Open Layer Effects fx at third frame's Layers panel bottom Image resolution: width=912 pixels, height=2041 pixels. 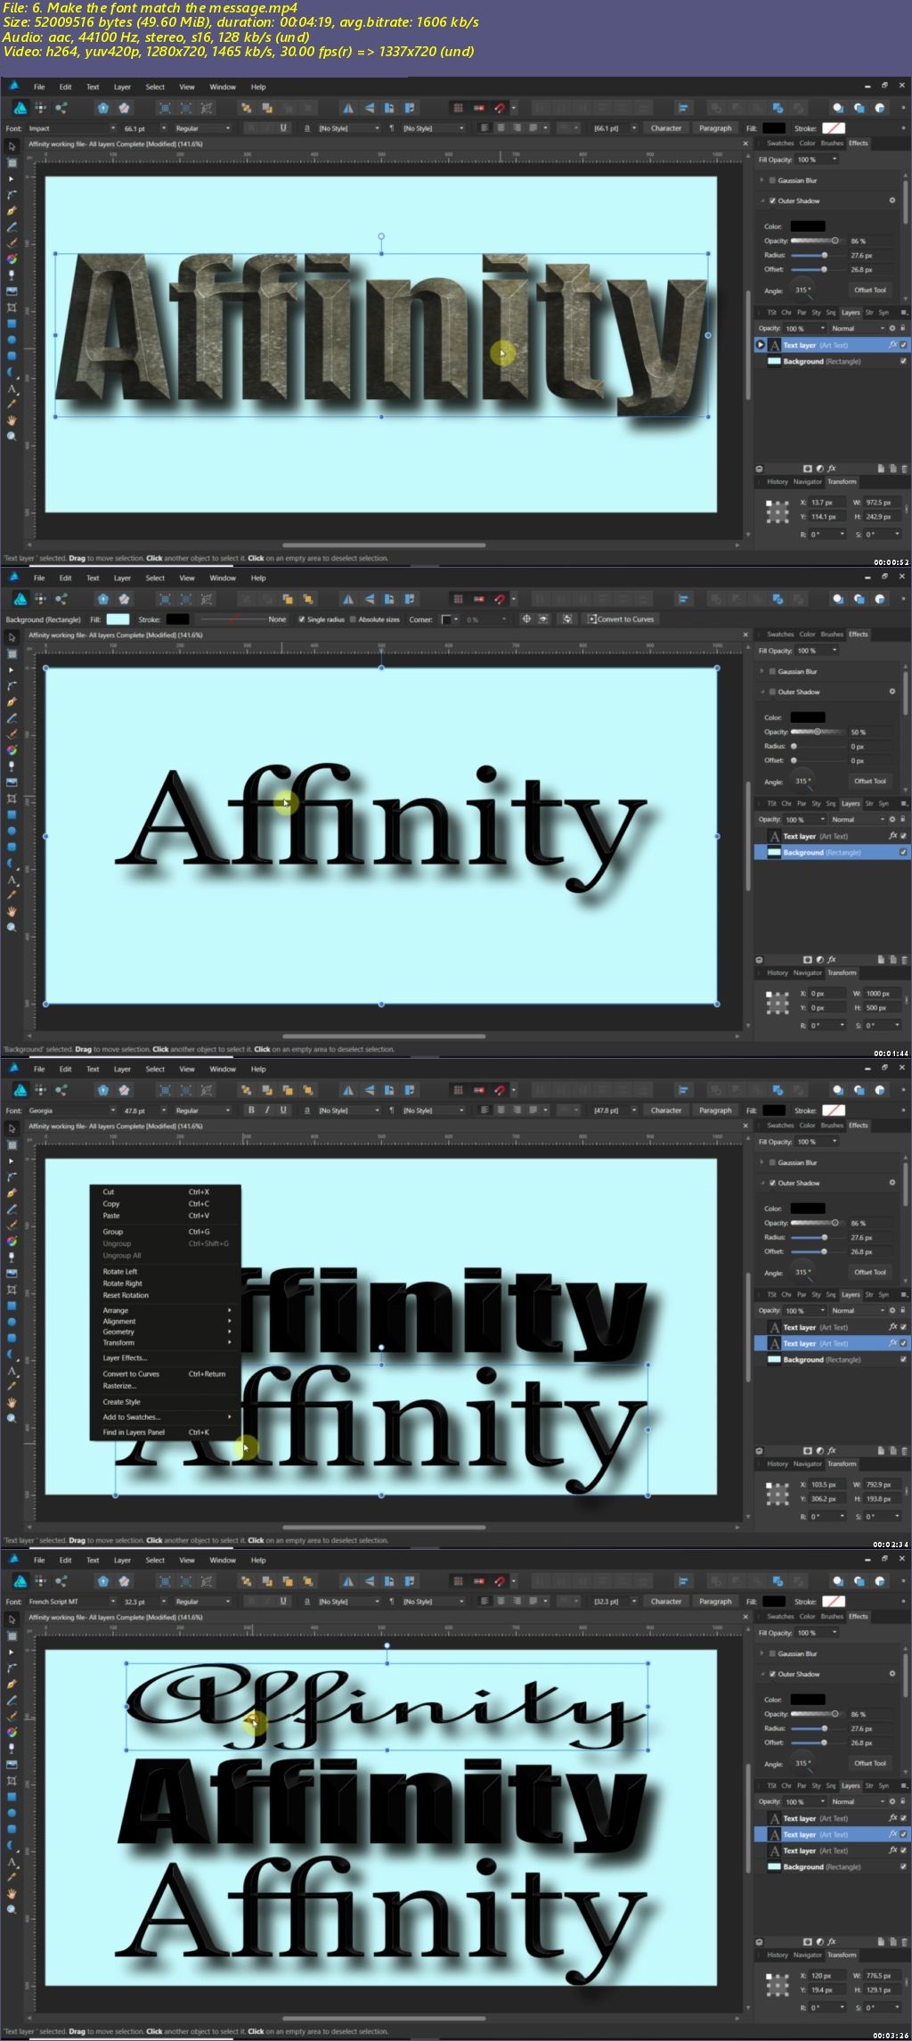pyautogui.click(x=832, y=1450)
